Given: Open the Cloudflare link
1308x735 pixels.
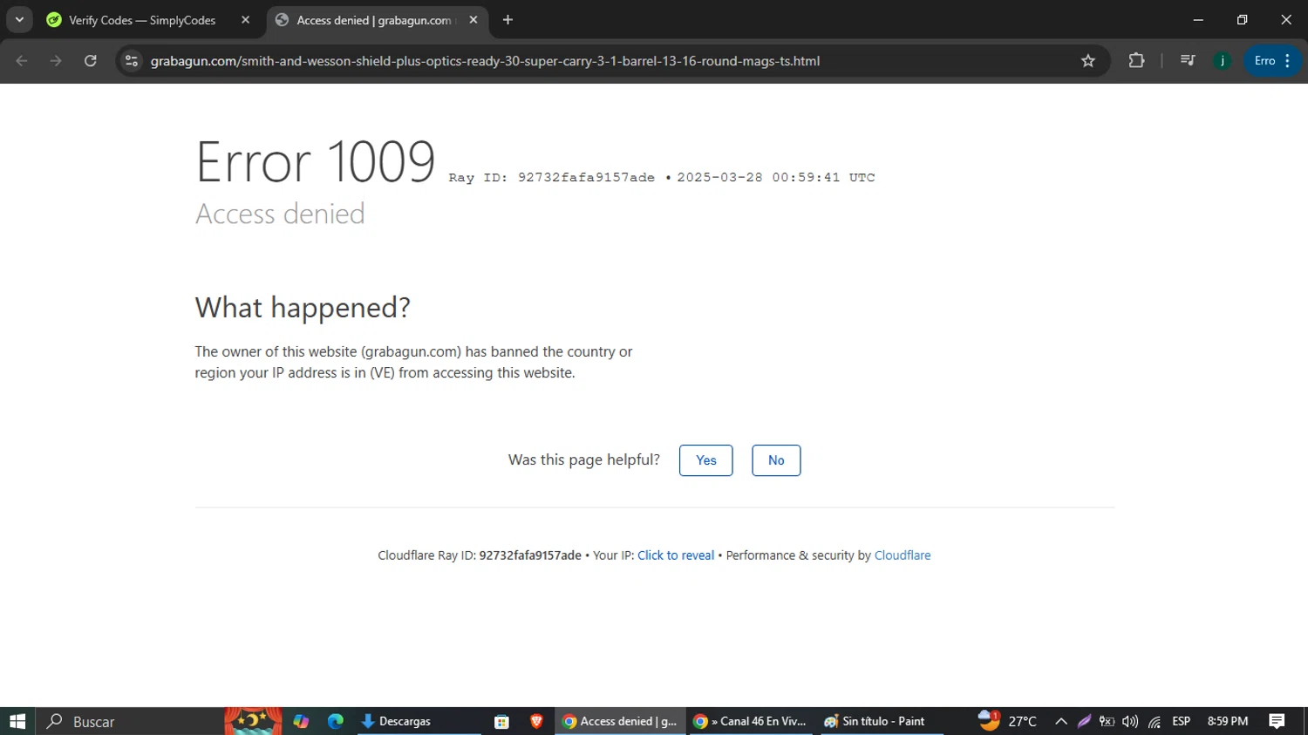Looking at the screenshot, I should (903, 555).
